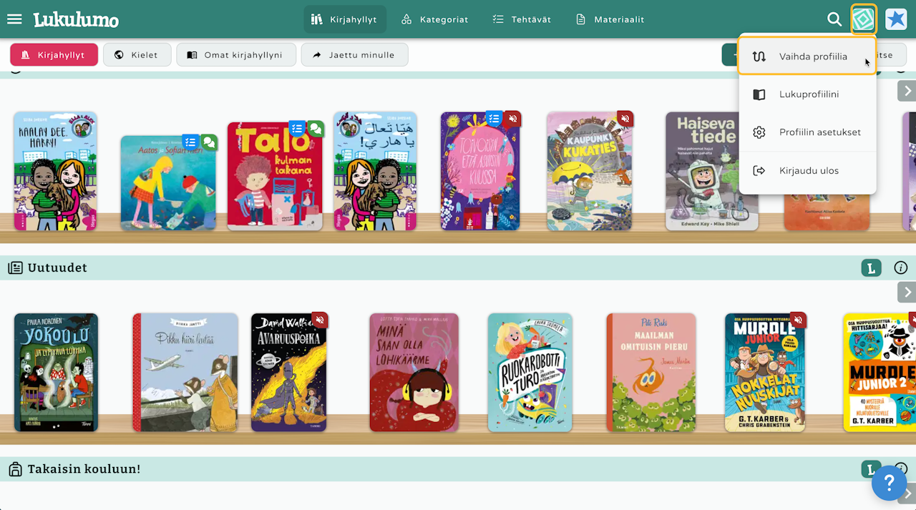Viewport: 916px width, 510px height.
Task: Show next books on top shelf arrow
Action: (x=907, y=91)
